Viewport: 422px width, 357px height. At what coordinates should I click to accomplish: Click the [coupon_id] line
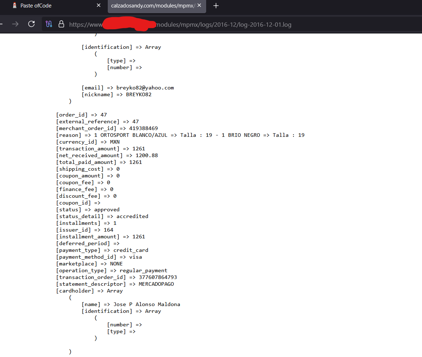(x=78, y=203)
